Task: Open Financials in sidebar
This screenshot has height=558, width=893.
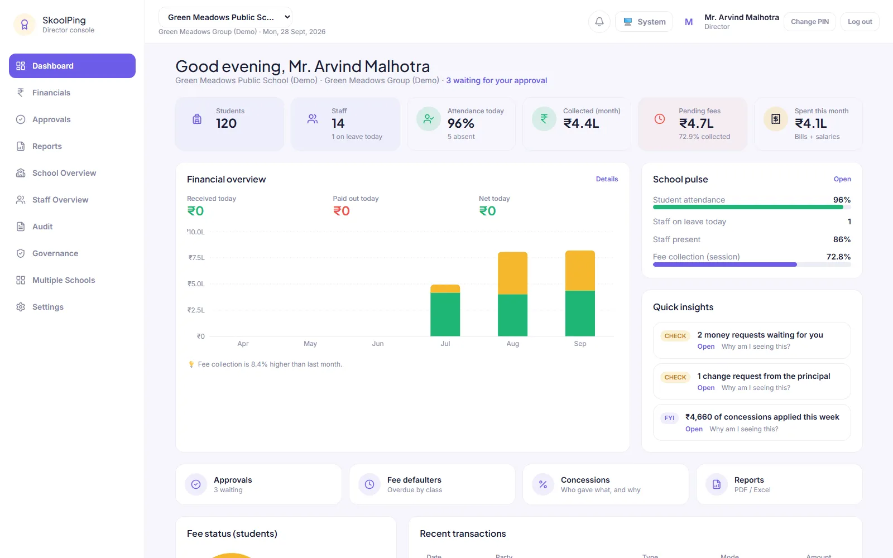Action: coord(72,93)
